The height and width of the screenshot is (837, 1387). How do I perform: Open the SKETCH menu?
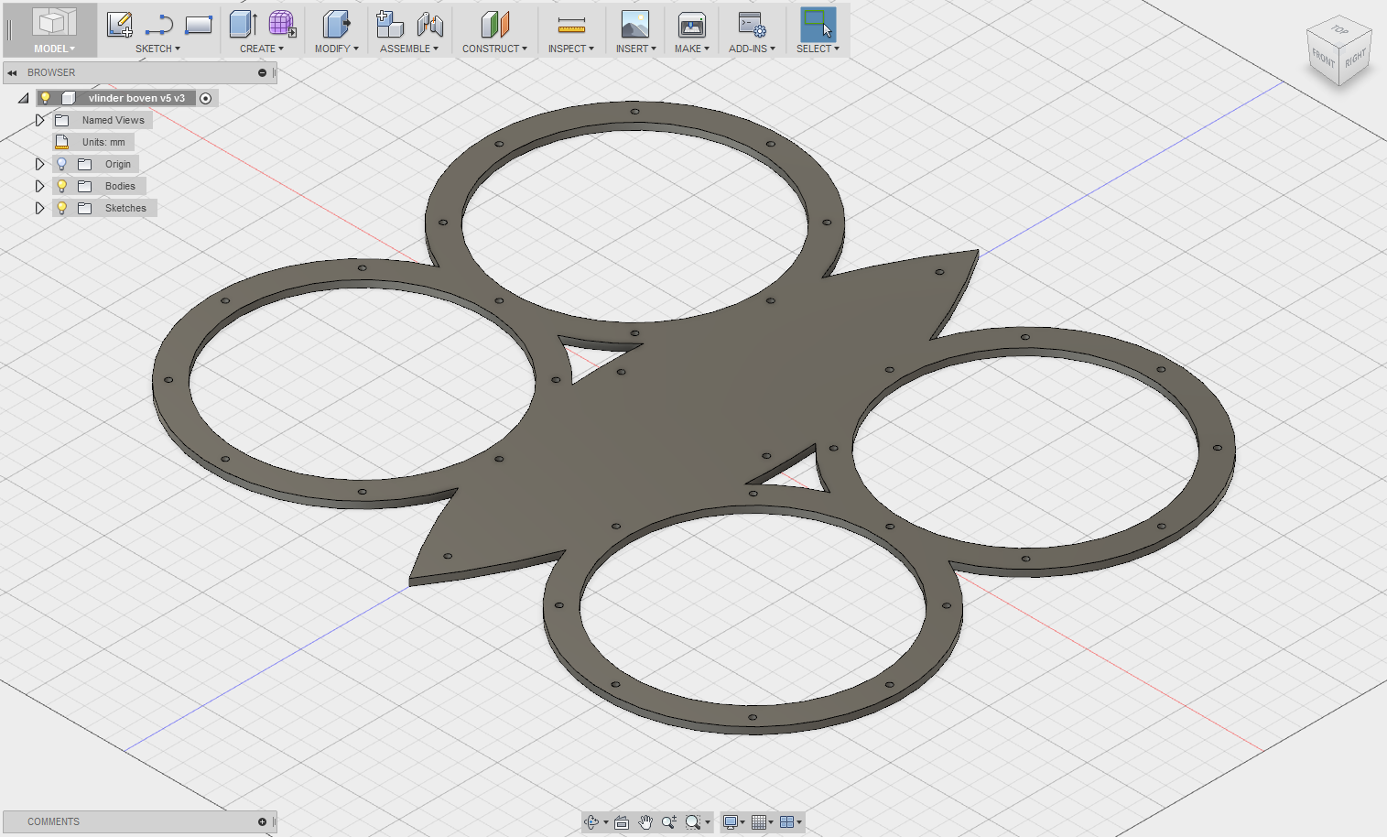tap(157, 49)
